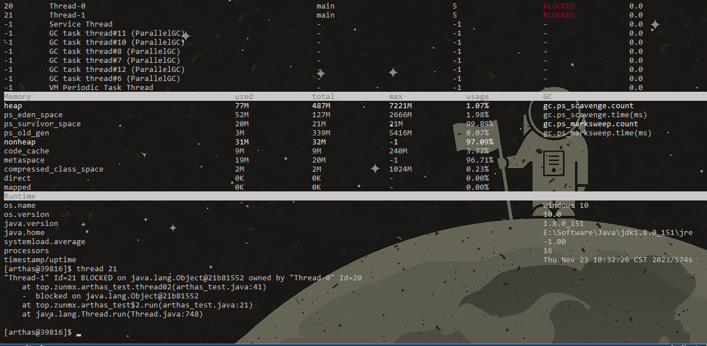Screen dimensions: 707x346
Task: Click heap used value 77M
Action: 242,106
